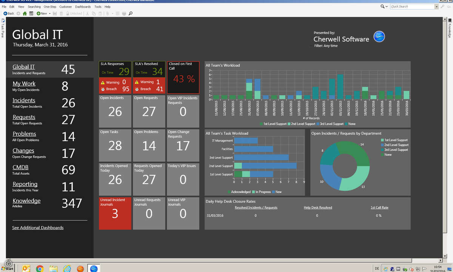Go back with the Back button
Viewport: 453px width, 272px height.
click(8, 13)
